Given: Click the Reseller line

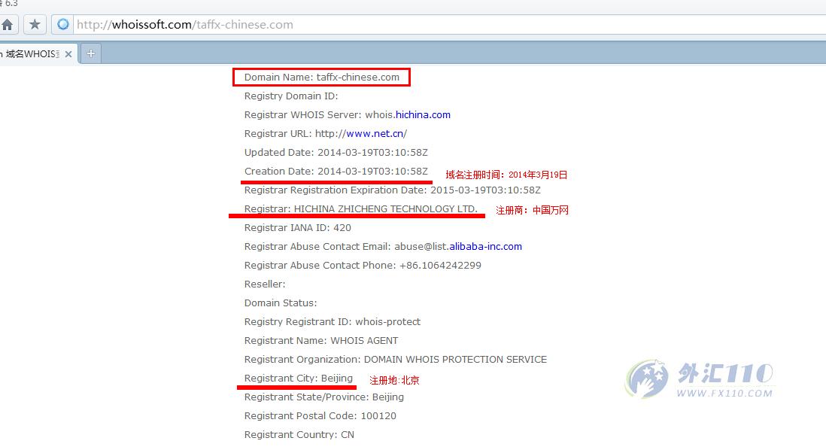Looking at the screenshot, I should [265, 284].
